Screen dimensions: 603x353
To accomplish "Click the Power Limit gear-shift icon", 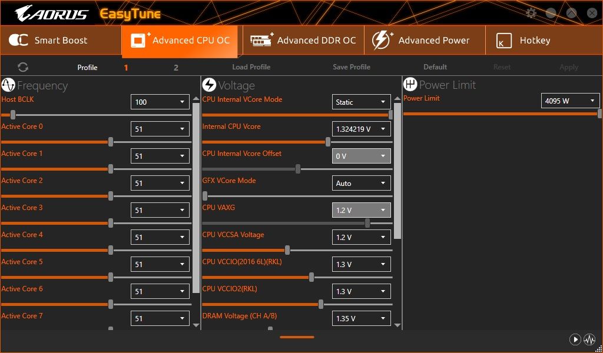I will pos(410,84).
